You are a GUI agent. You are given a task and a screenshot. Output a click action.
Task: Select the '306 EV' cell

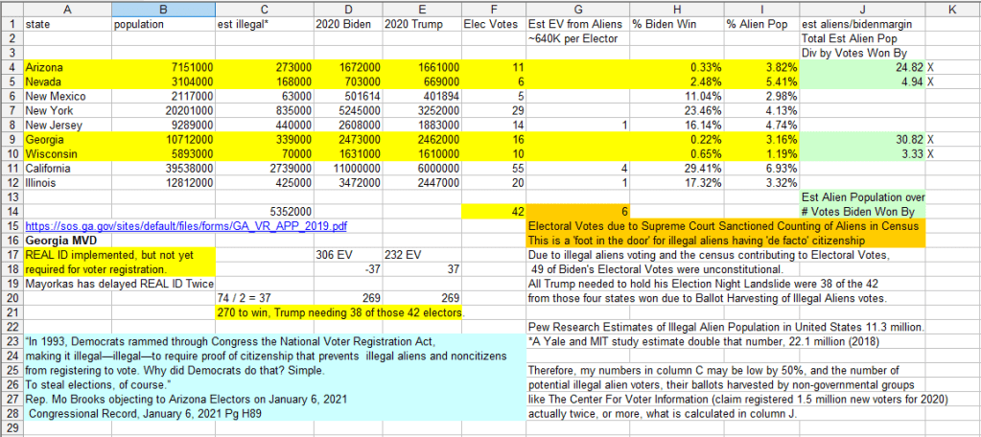coord(347,254)
